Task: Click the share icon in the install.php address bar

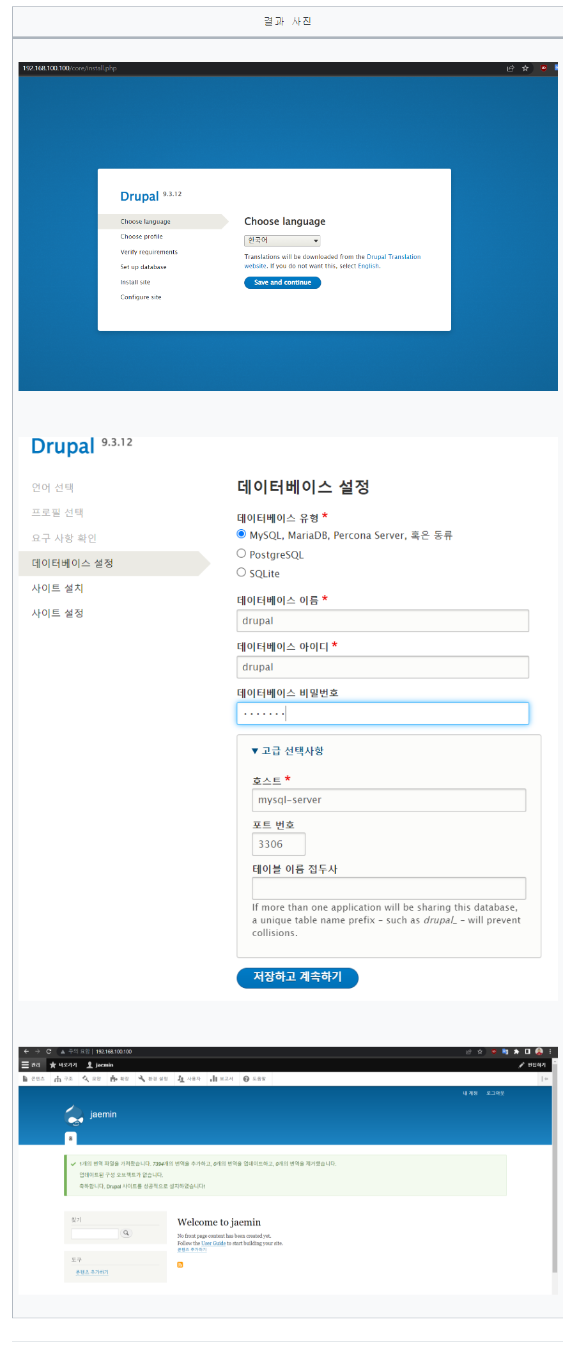Action: coord(510,68)
